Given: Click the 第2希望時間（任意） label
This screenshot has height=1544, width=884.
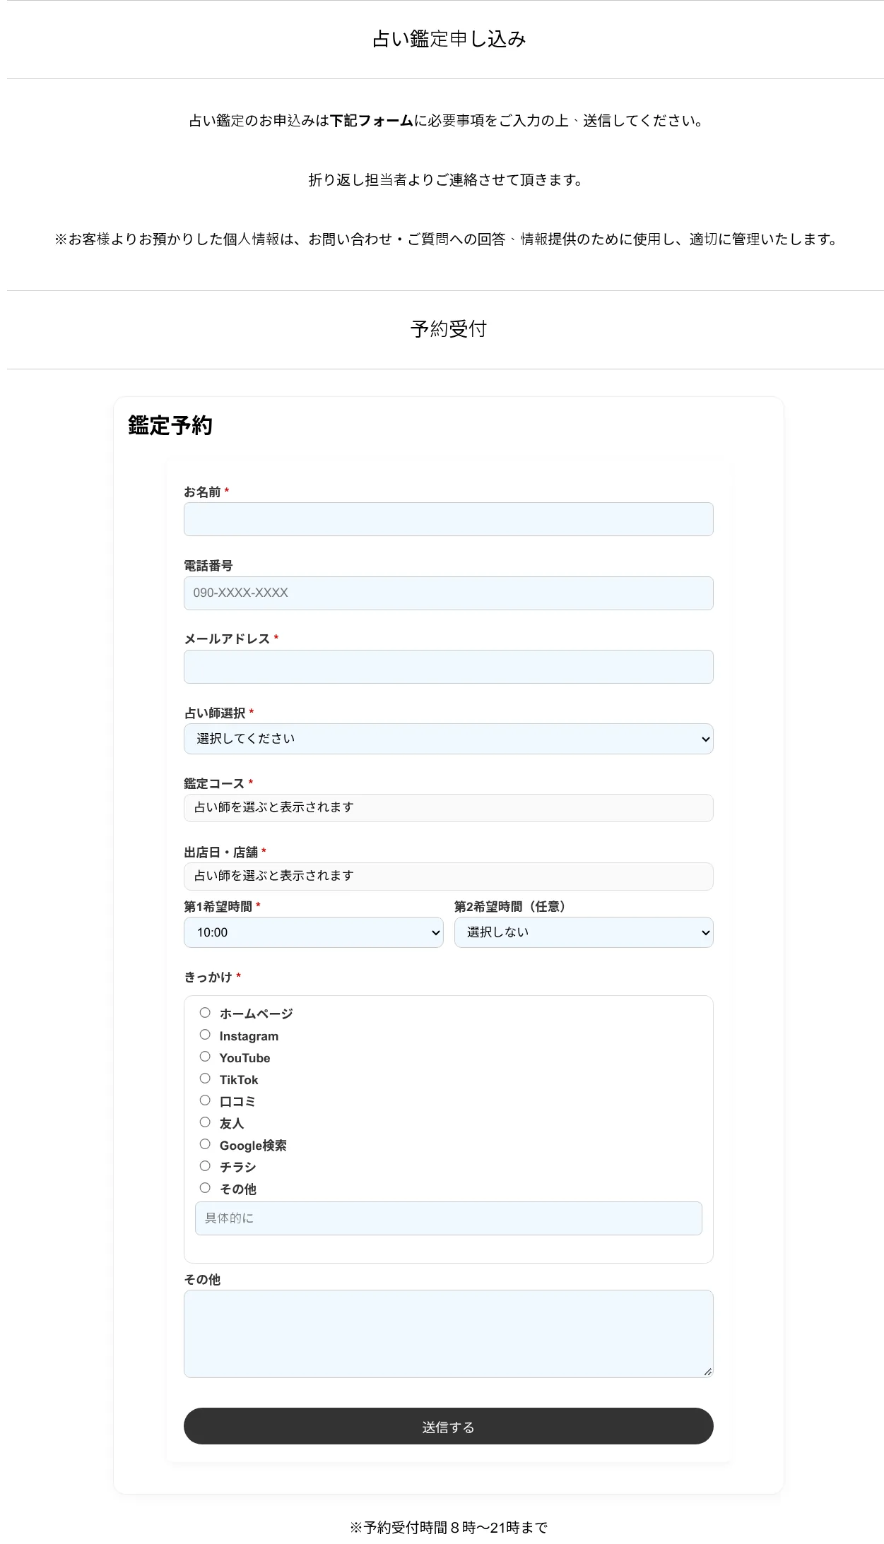Looking at the screenshot, I should tap(512, 906).
